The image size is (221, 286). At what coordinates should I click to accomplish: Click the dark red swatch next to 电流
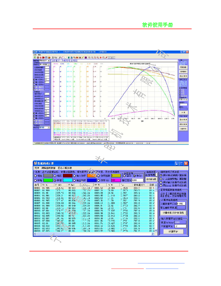(68, 176)
